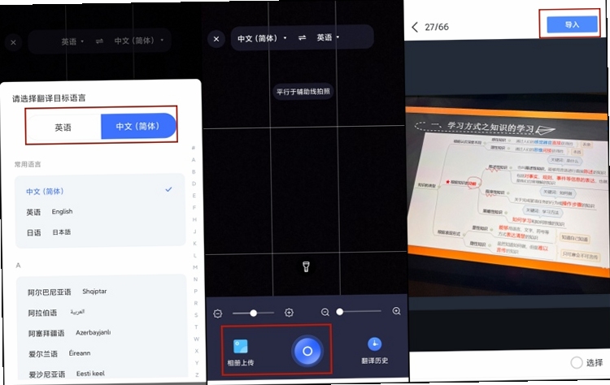Select 爱沙尼亚语 Eesti keel from list
610x385 pixels.
[x=101, y=374]
